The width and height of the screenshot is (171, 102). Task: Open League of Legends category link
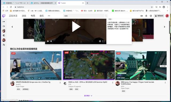tap(75, 87)
